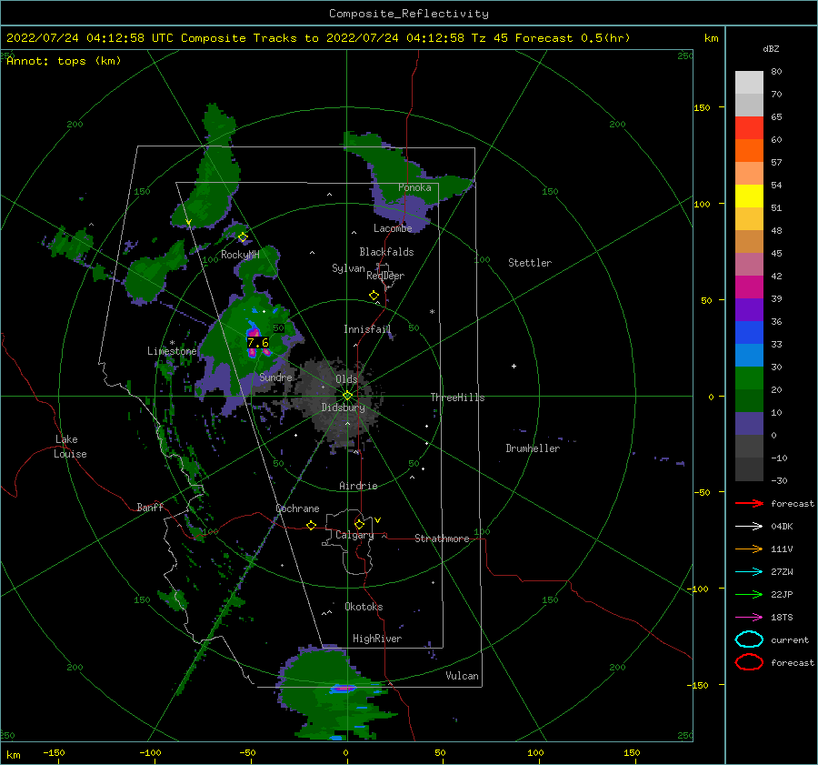Click yellow diamond marker near Cochrane
818x765 pixels.
(311, 526)
